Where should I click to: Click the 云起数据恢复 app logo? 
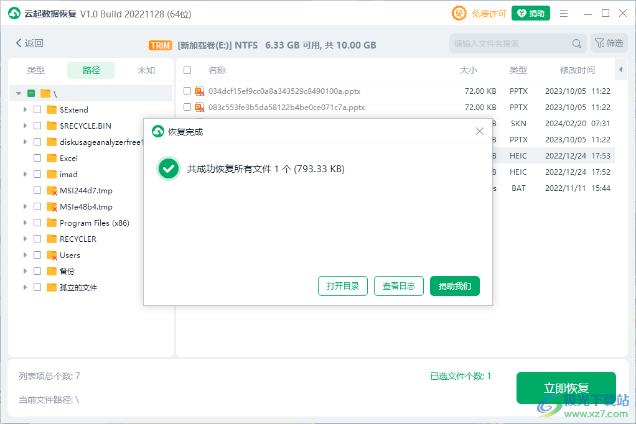coord(14,12)
